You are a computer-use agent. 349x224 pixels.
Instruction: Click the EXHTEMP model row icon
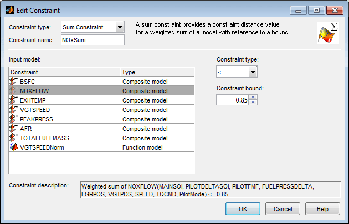[14, 100]
